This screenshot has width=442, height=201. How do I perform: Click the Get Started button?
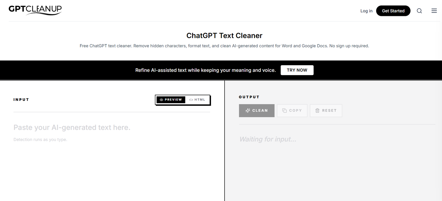pyautogui.click(x=393, y=11)
